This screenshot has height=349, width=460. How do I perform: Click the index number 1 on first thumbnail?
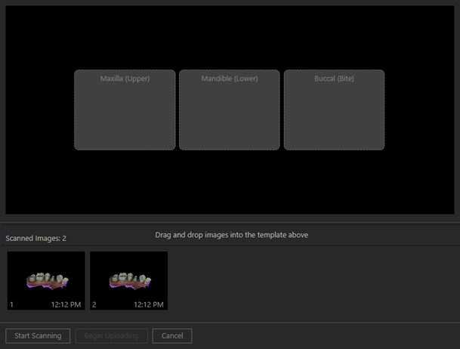click(12, 304)
